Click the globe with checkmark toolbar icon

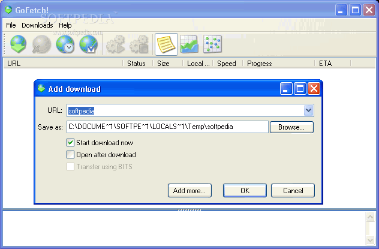click(89, 44)
